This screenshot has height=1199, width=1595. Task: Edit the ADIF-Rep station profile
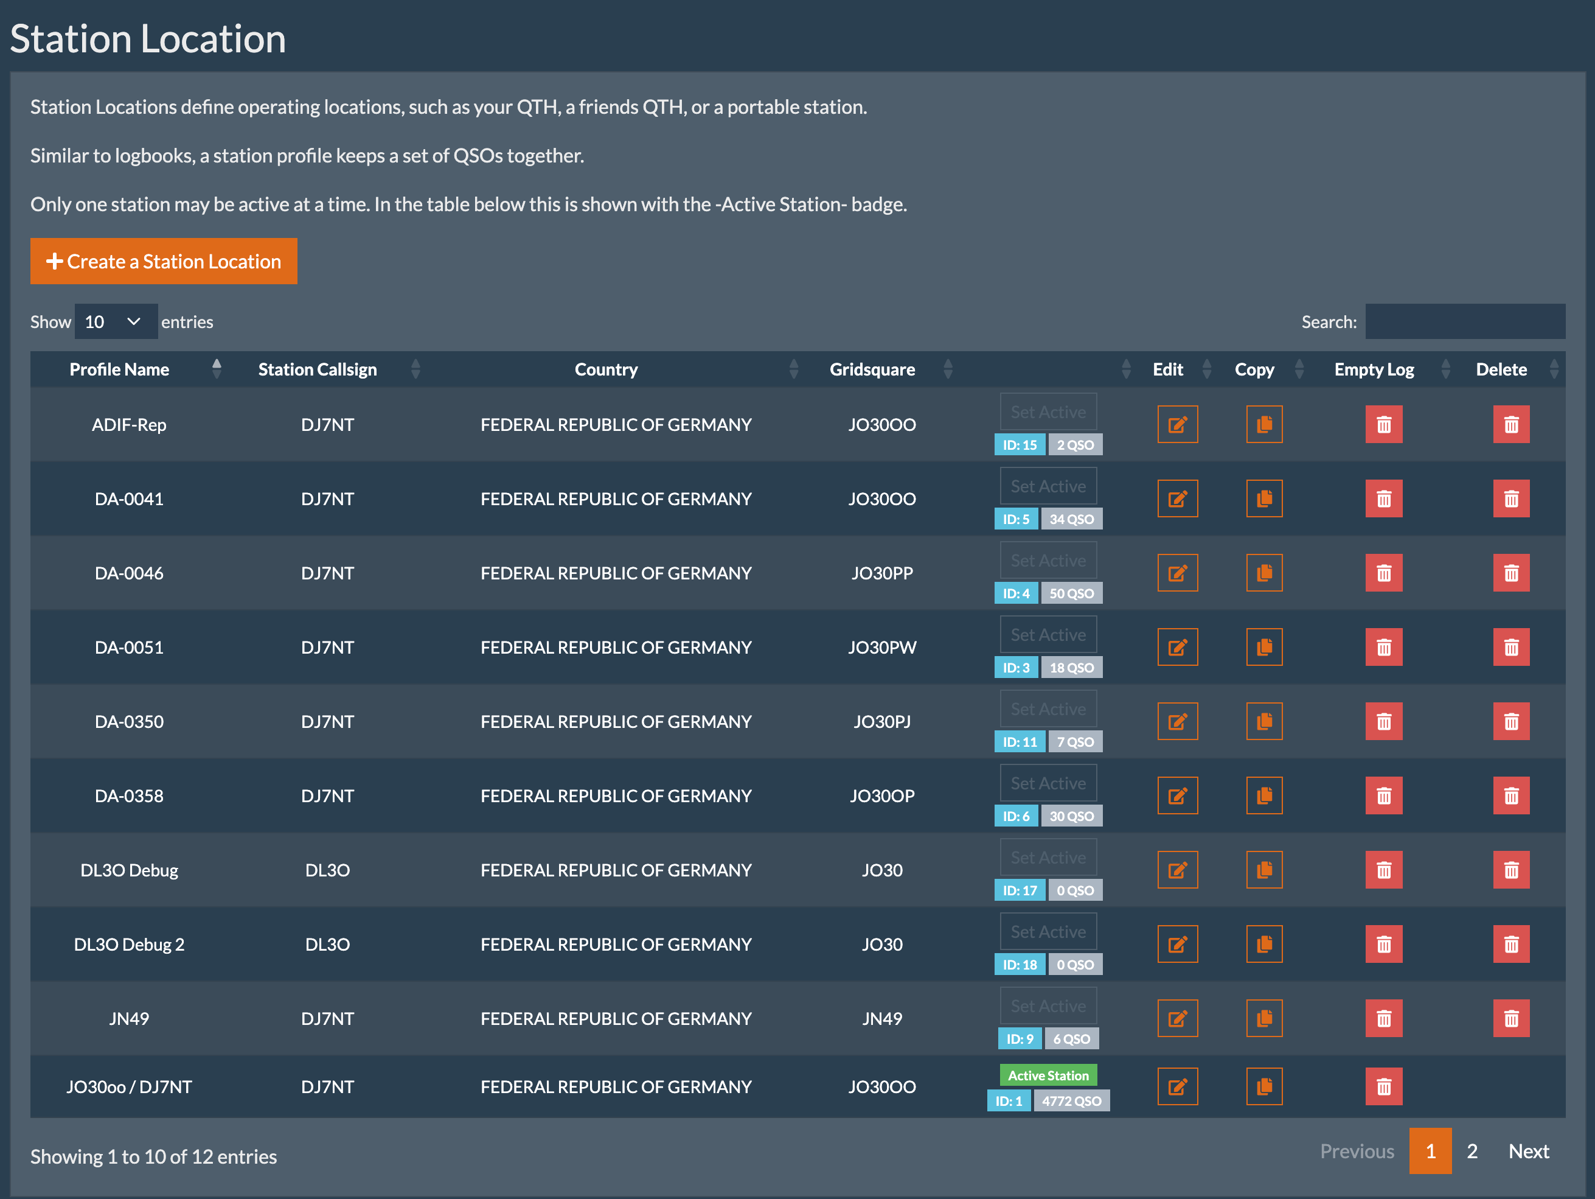point(1178,424)
